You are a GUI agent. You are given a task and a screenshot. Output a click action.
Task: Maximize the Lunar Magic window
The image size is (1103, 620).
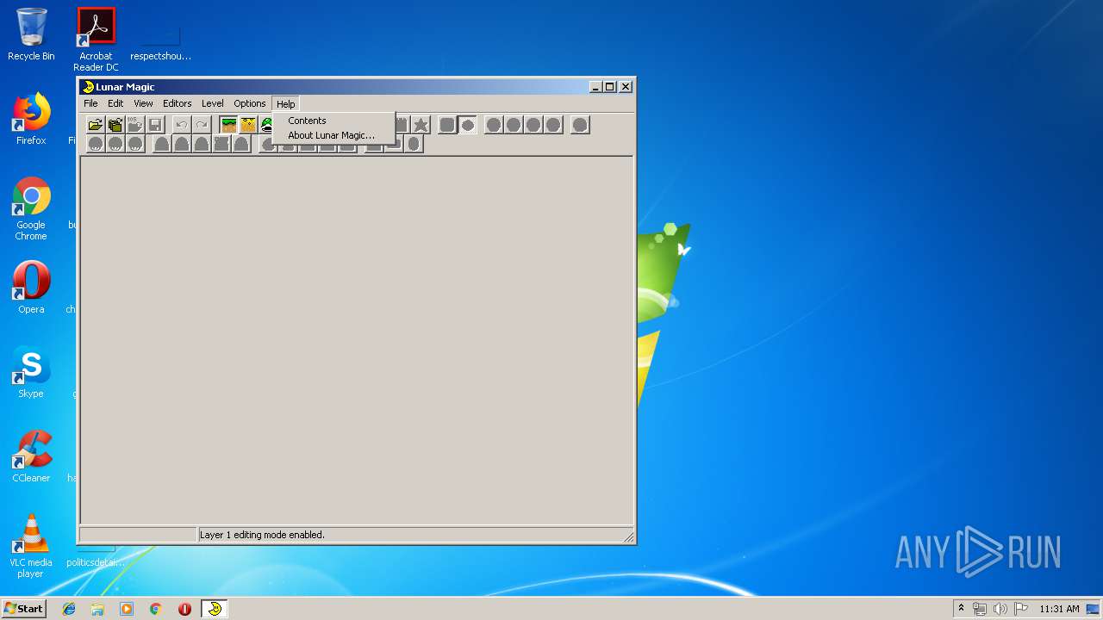[610, 86]
